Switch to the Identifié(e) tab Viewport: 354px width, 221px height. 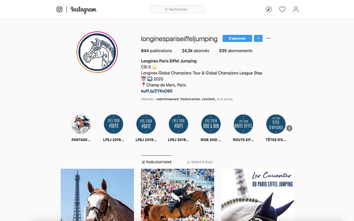tap(200, 162)
